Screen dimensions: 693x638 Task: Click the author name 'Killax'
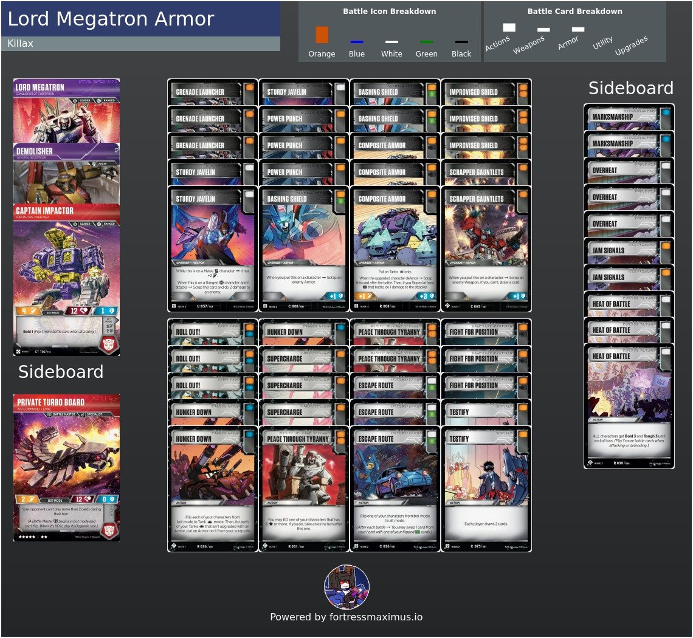(x=20, y=43)
